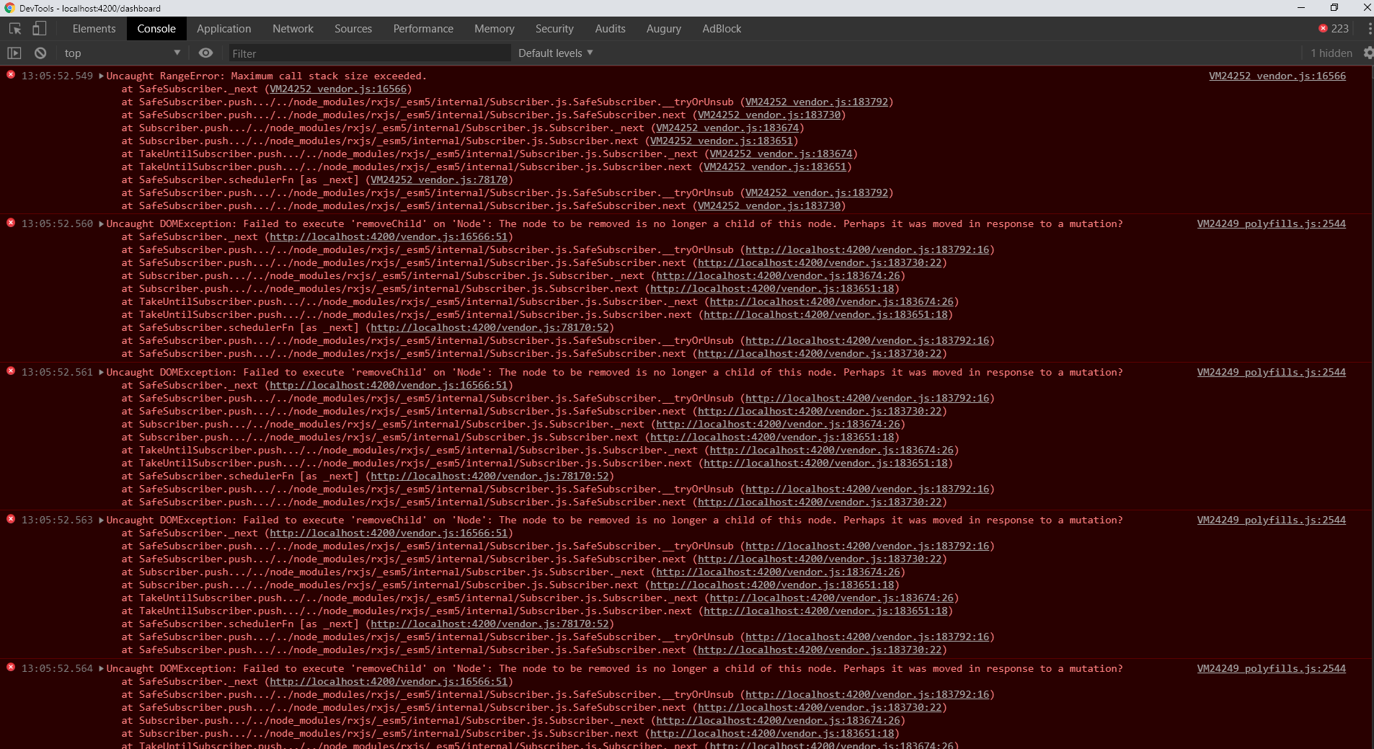
Task: Select the inspect element cursor tool
Action: [13, 28]
